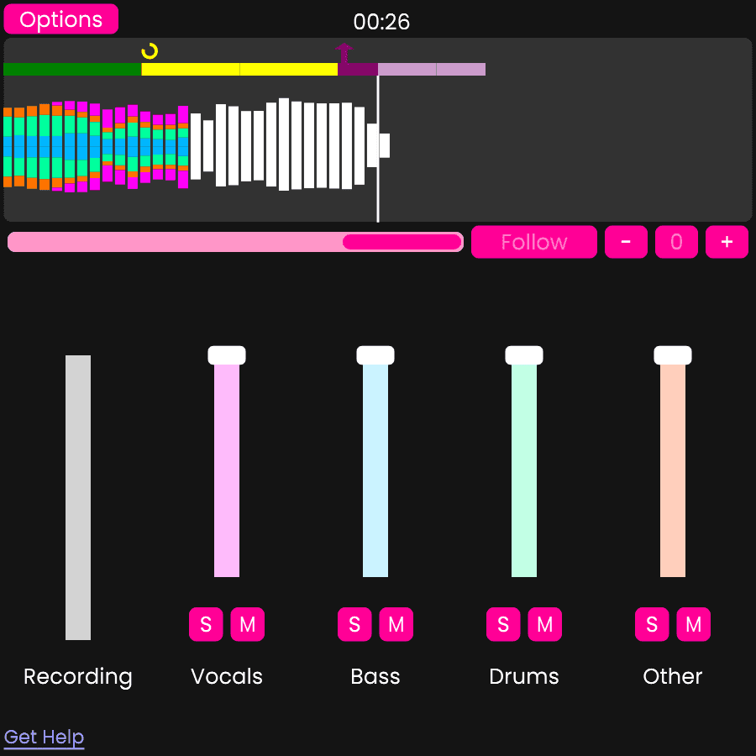756x756 pixels.
Task: Solo the Vocals stem
Action: coord(206,624)
